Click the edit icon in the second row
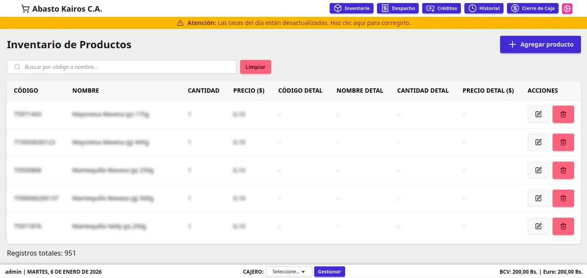 pyautogui.click(x=538, y=142)
